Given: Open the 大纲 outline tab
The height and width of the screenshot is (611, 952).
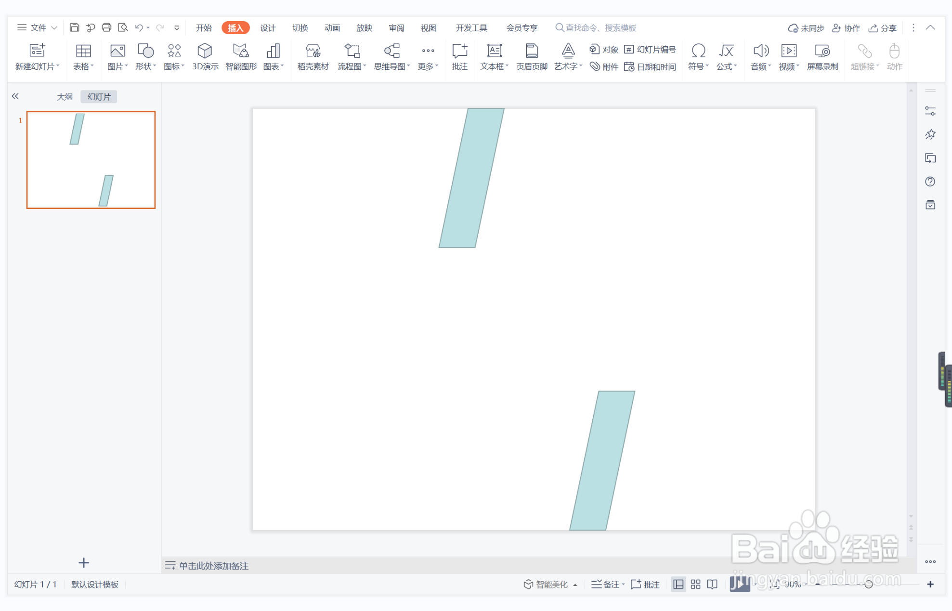Looking at the screenshot, I should click(65, 97).
